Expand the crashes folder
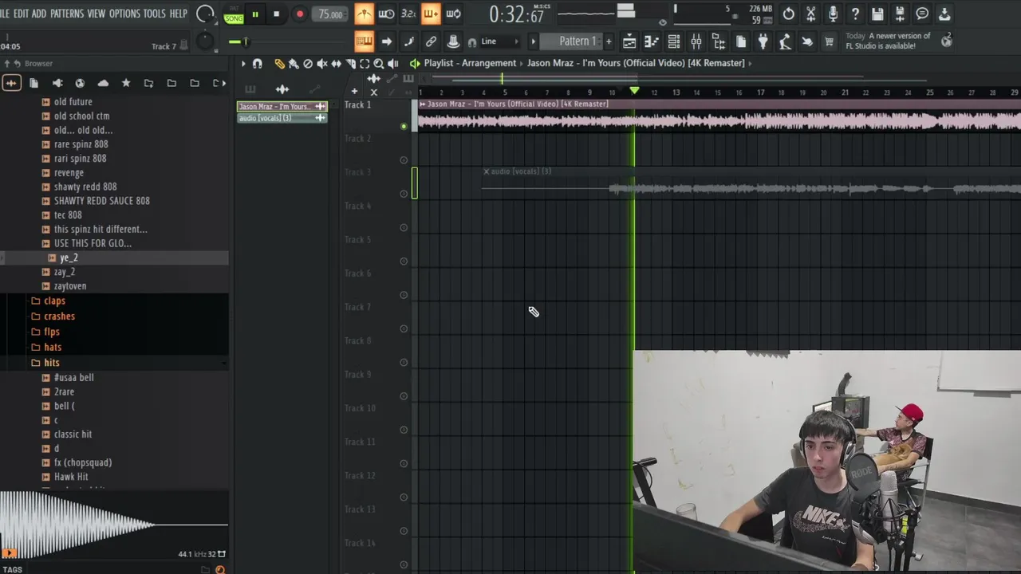 tap(59, 316)
